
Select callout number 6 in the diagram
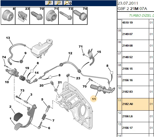pos(49,128)
